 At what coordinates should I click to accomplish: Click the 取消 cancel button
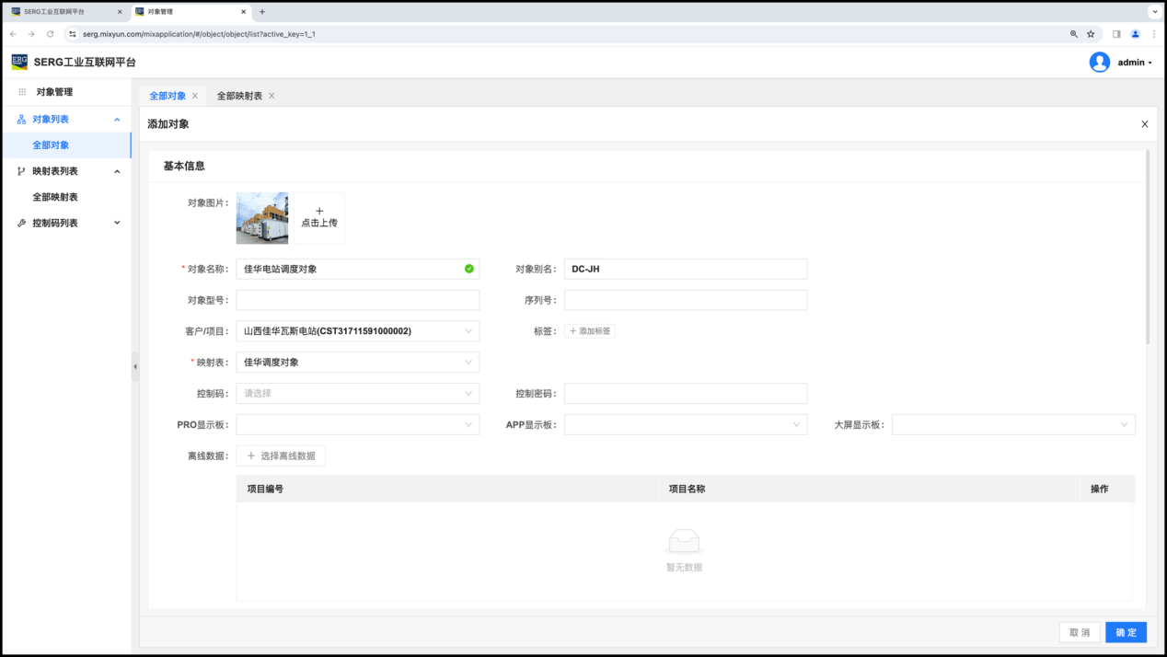[1079, 632]
